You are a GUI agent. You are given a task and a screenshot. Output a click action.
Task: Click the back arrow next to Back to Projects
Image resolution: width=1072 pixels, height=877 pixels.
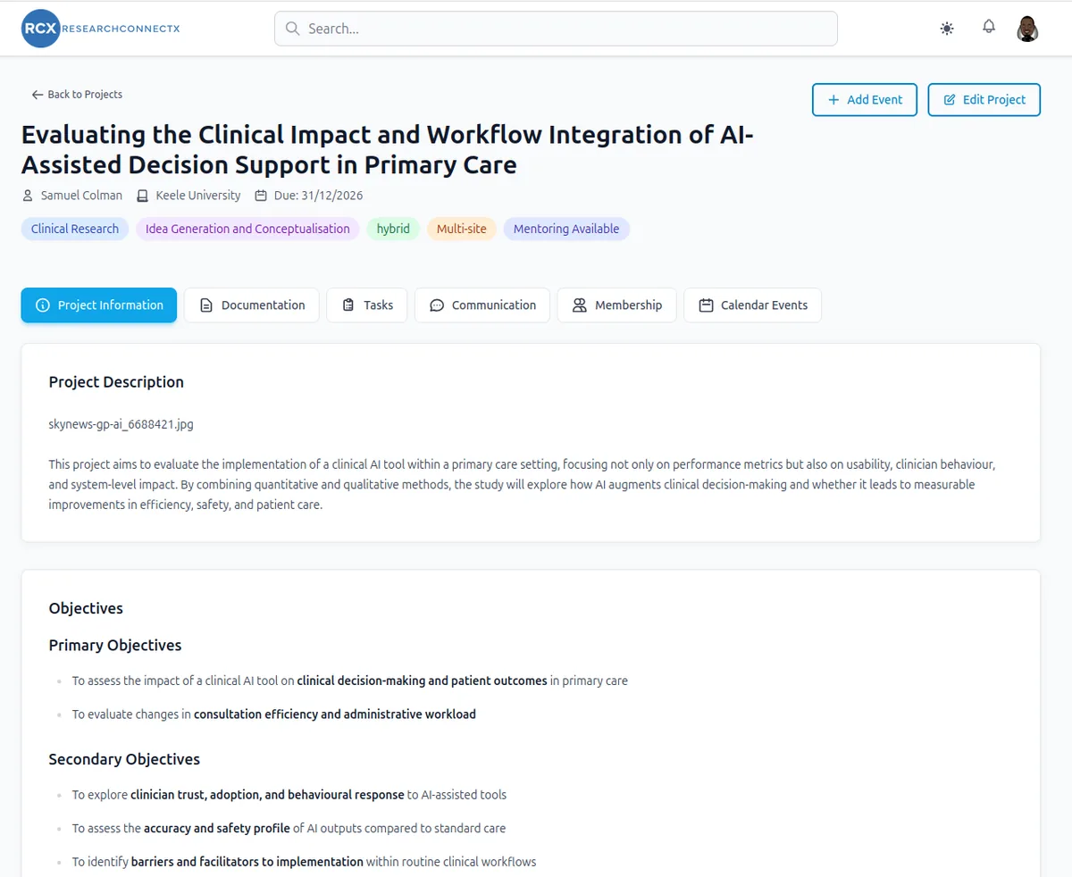click(x=37, y=95)
